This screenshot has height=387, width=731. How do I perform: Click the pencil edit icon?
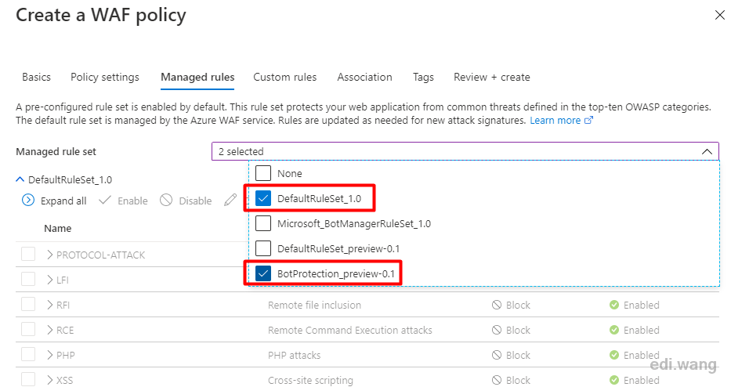coord(230,201)
